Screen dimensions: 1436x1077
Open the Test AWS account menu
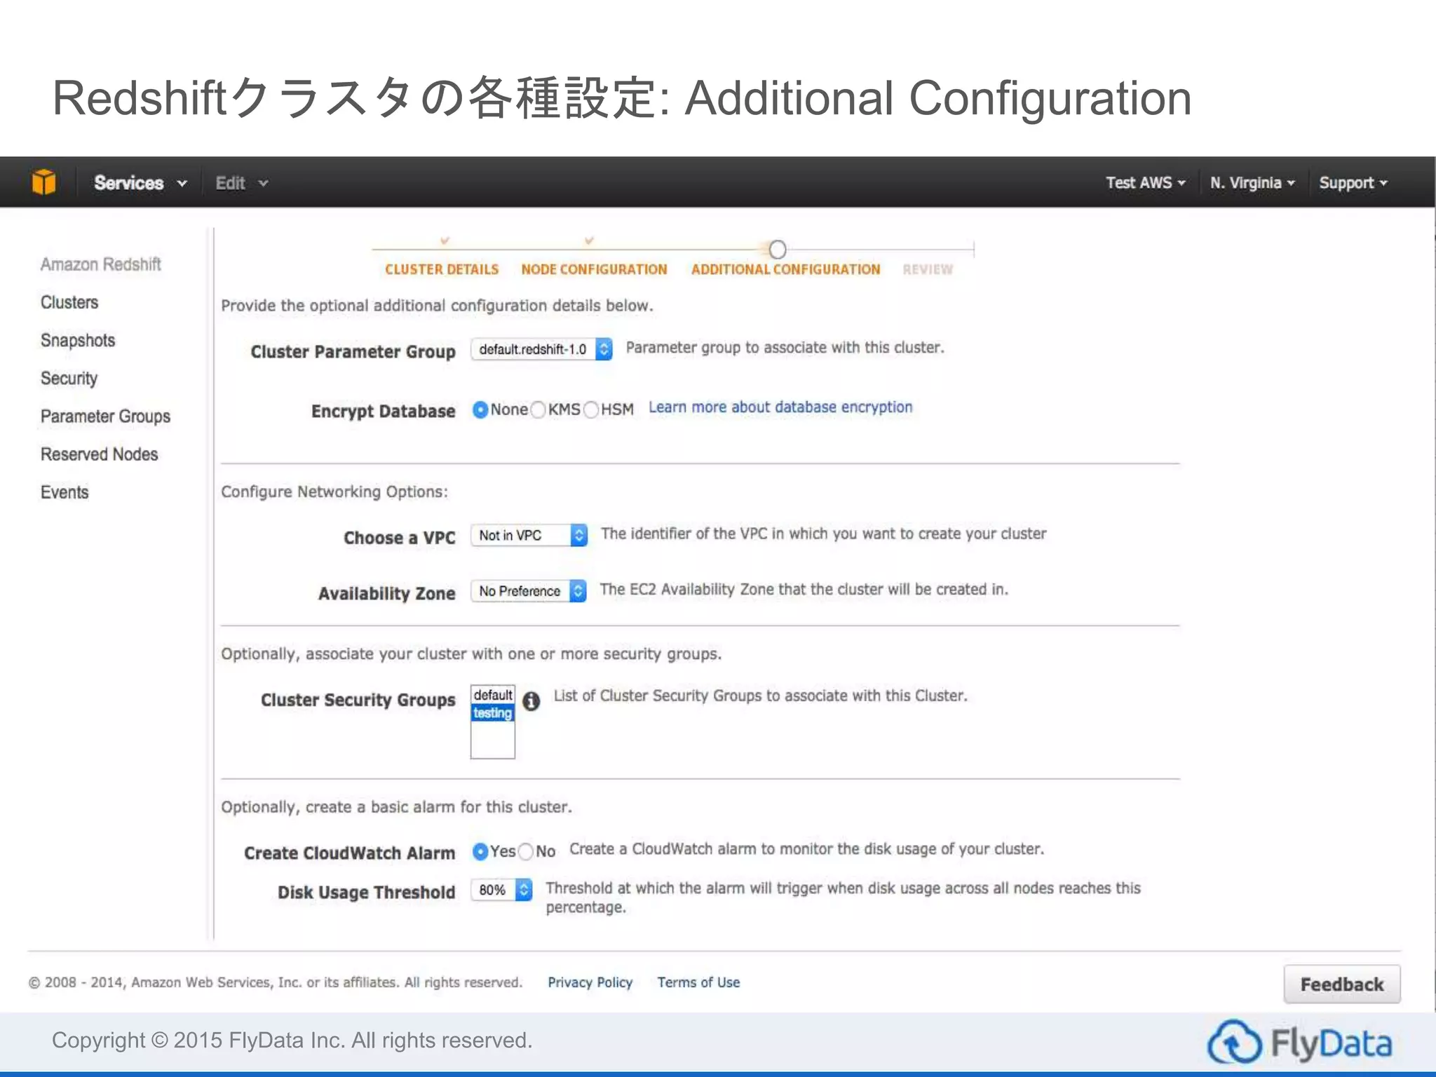tap(1146, 183)
